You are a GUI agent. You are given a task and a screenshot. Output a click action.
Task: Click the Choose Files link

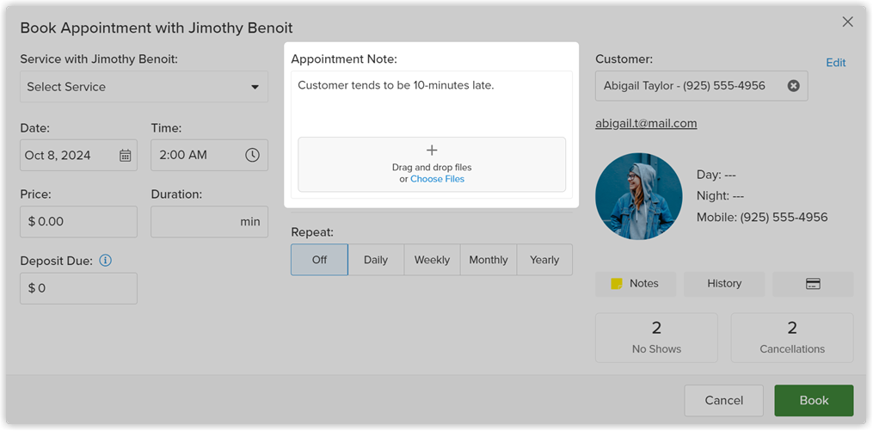point(437,179)
